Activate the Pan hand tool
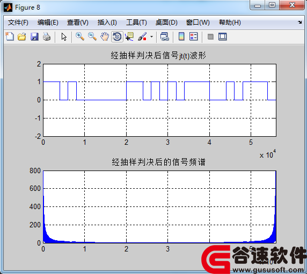The height and width of the screenshot is (274, 307). [105, 36]
